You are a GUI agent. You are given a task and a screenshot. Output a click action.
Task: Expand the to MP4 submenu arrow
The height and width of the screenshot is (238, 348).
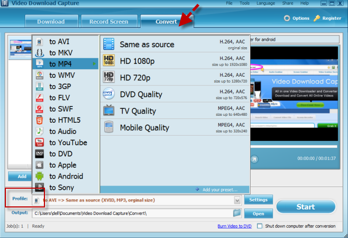click(x=94, y=64)
